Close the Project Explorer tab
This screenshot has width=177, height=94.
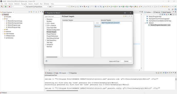pyautogui.click(x=13, y=12)
